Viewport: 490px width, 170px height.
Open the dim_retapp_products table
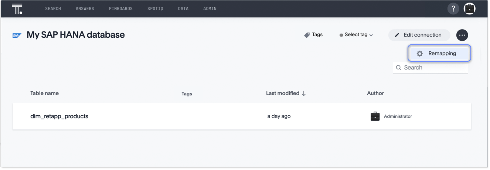coord(59,116)
